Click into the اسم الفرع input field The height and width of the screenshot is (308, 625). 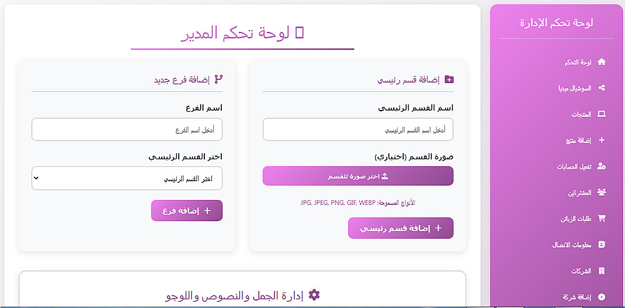pos(127,130)
